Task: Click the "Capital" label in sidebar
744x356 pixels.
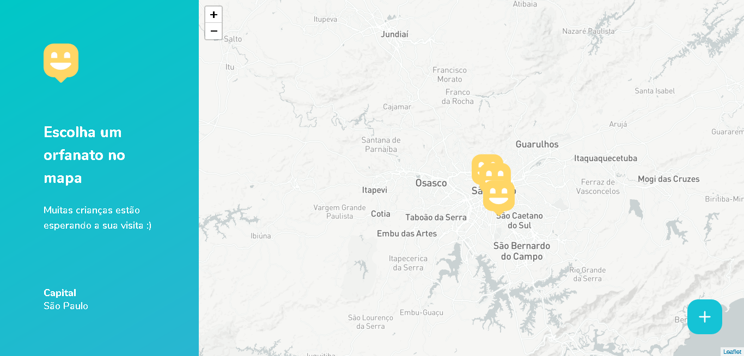Action: [60, 293]
